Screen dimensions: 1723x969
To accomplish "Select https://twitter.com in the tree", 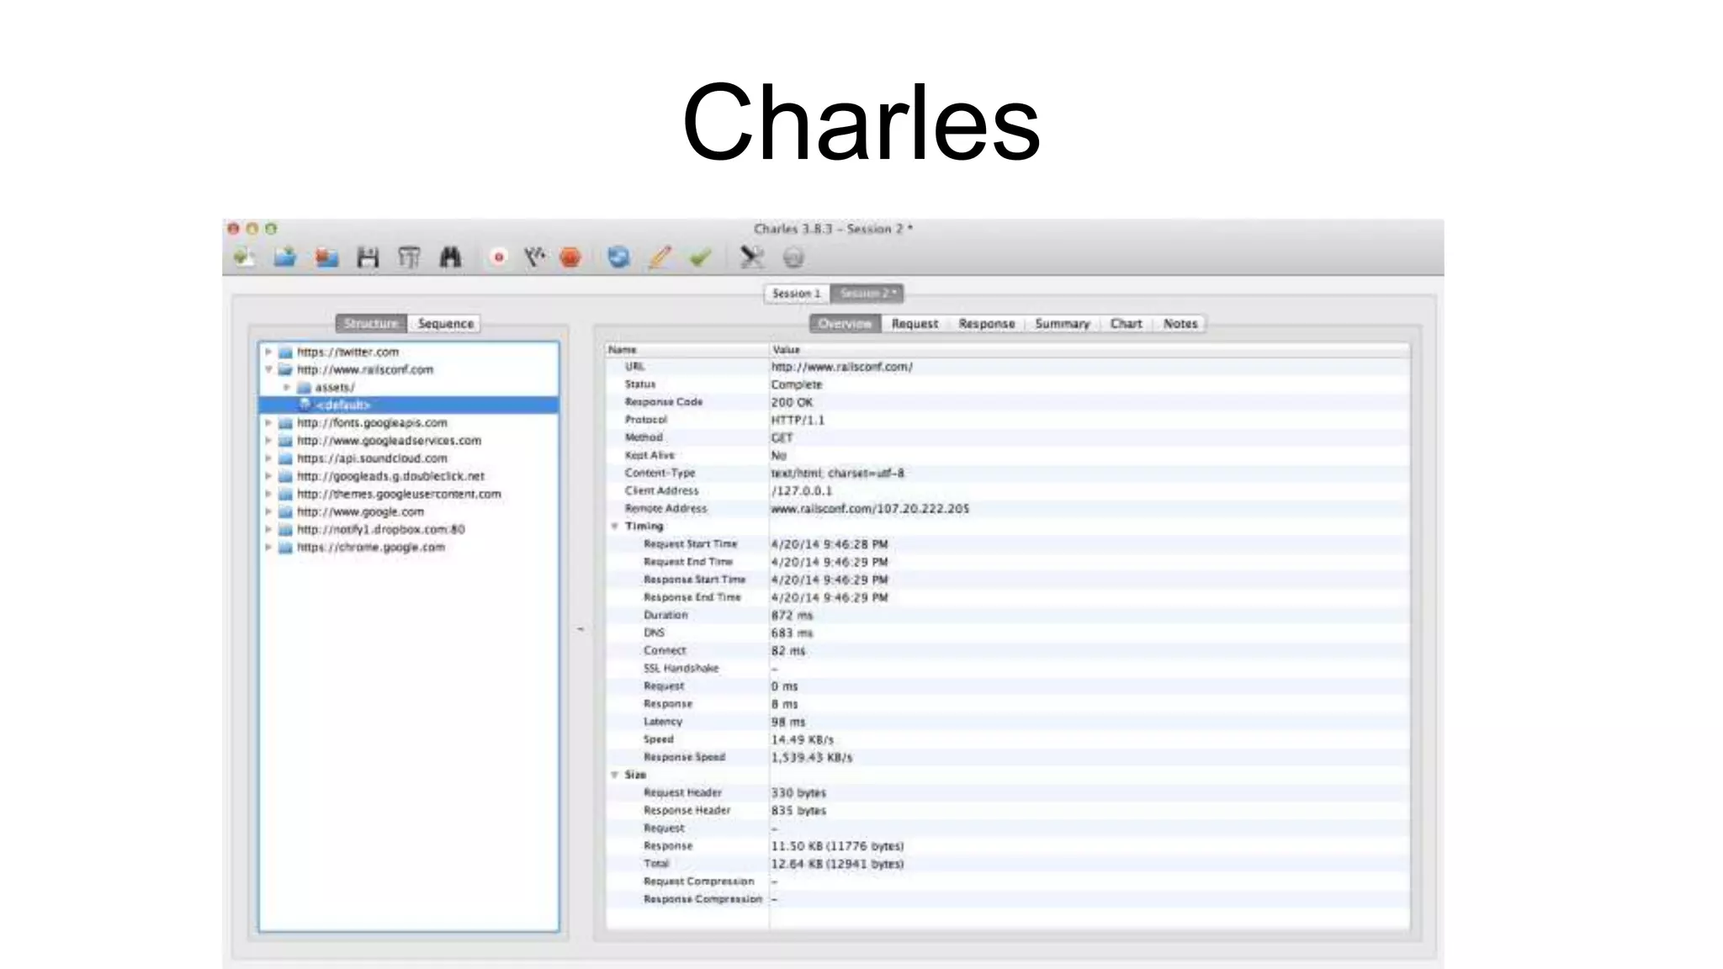I will pyautogui.click(x=347, y=352).
